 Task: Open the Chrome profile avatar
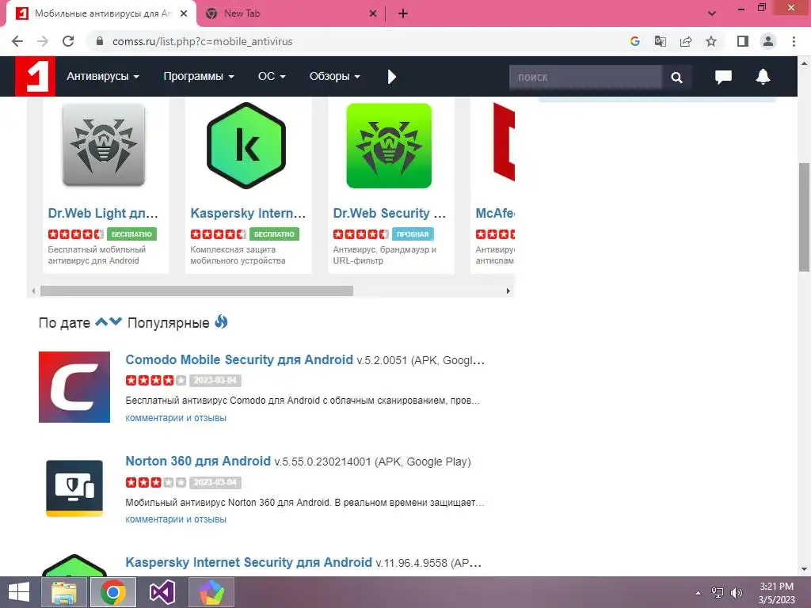(x=768, y=41)
